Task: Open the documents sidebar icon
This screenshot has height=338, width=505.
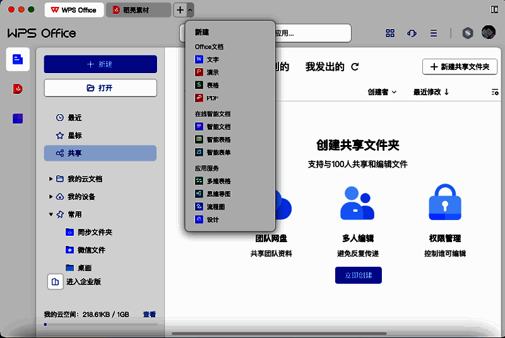Action: (18, 59)
